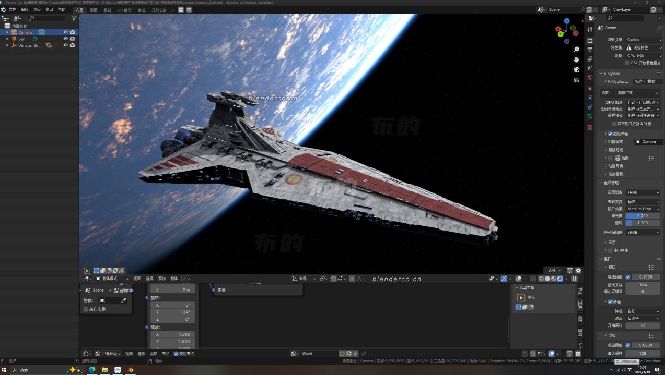Click the gear icon above viewport header
Viewport: 665px width, 375px height.
pos(578,271)
